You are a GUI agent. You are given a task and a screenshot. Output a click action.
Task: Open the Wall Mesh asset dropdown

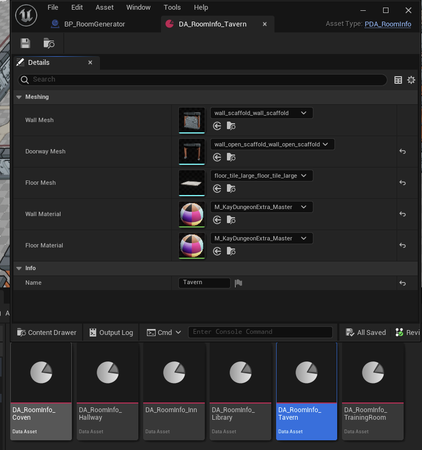point(261,113)
